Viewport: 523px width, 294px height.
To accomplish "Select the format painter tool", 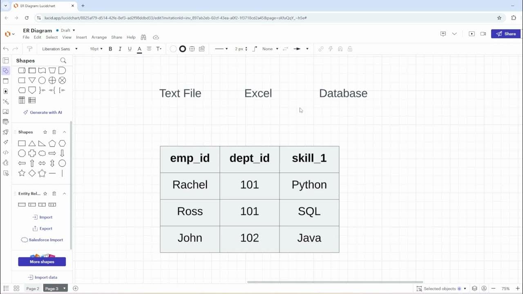I will [29, 49].
